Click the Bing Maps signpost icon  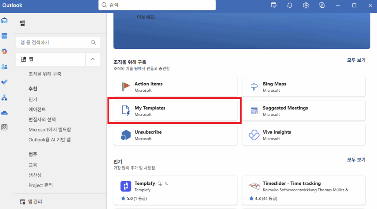[x=254, y=87]
